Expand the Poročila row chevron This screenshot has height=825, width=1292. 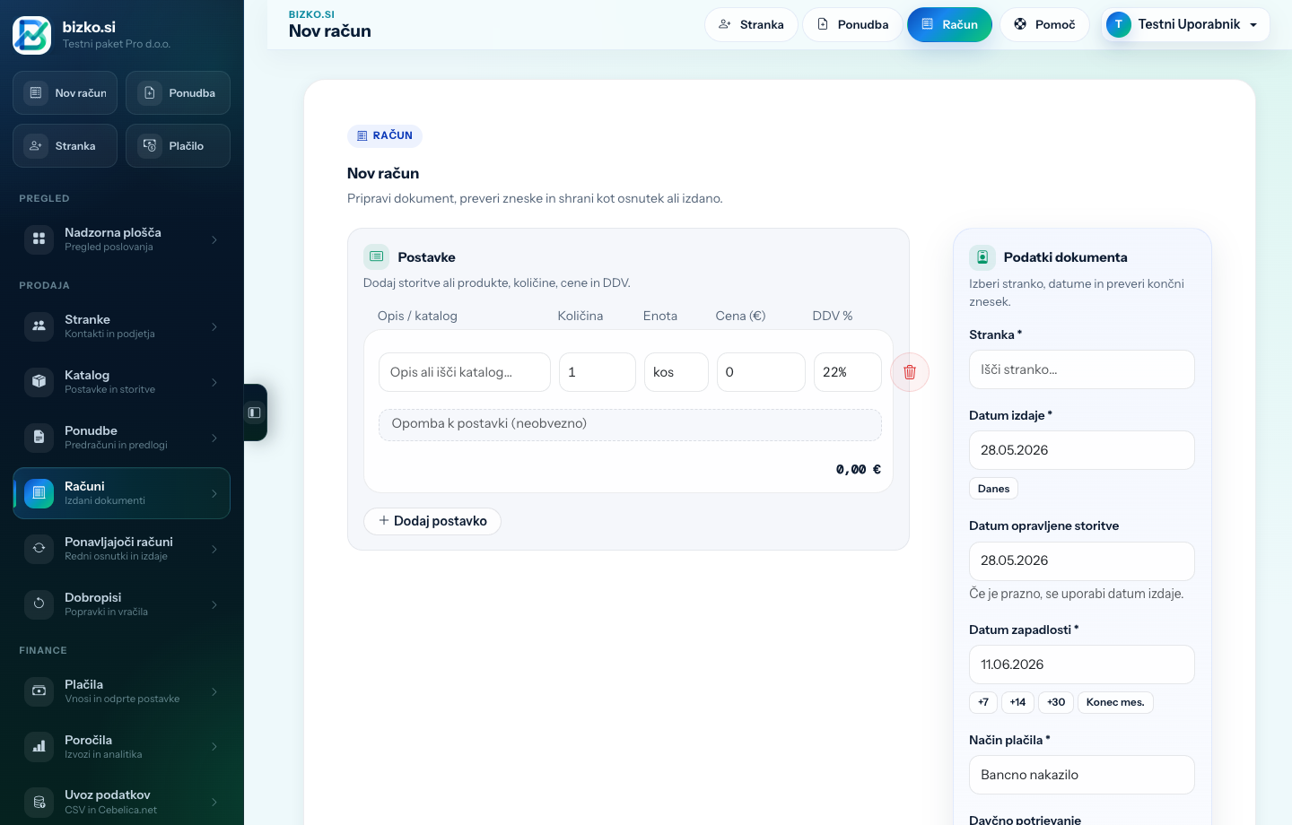point(214,747)
